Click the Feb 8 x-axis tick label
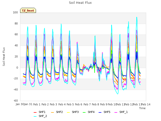Image resolution: width=161 pixels, height=121 pixels. click(x=95, y=104)
